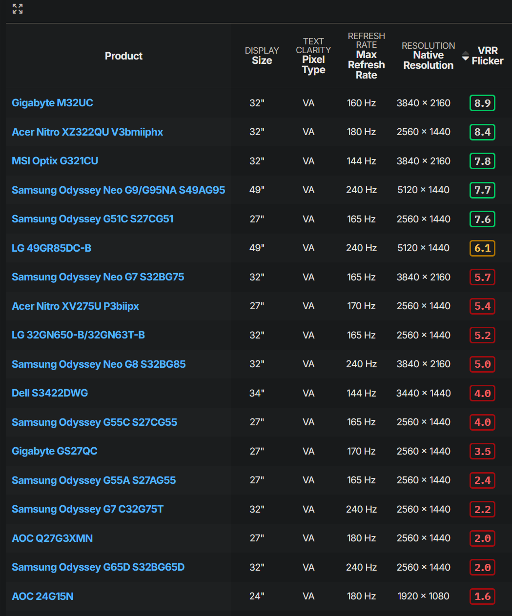Image resolution: width=512 pixels, height=616 pixels.
Task: Open Samsung Odyssey G65D S32BG65D link
Action: 98,567
